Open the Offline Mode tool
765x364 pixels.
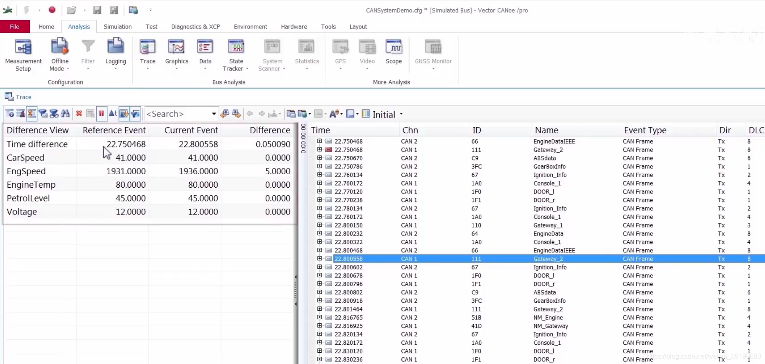click(x=60, y=55)
